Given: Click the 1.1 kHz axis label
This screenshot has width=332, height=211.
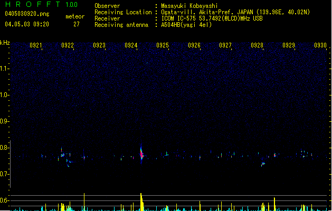Looking at the screenshot, I should 5,69.
